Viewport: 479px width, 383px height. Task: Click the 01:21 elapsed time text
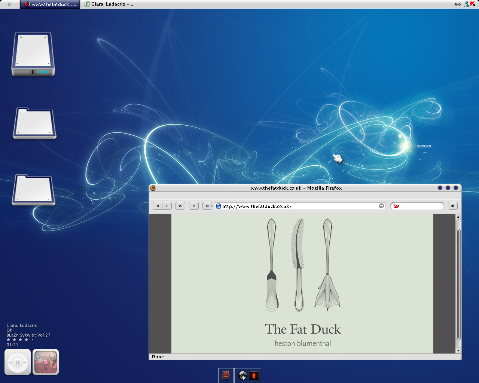coord(12,345)
